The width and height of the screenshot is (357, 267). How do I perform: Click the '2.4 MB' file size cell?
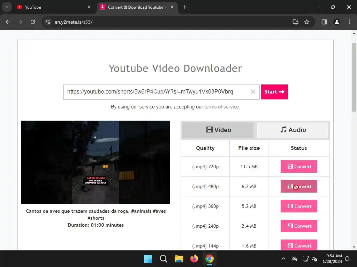pos(249,226)
